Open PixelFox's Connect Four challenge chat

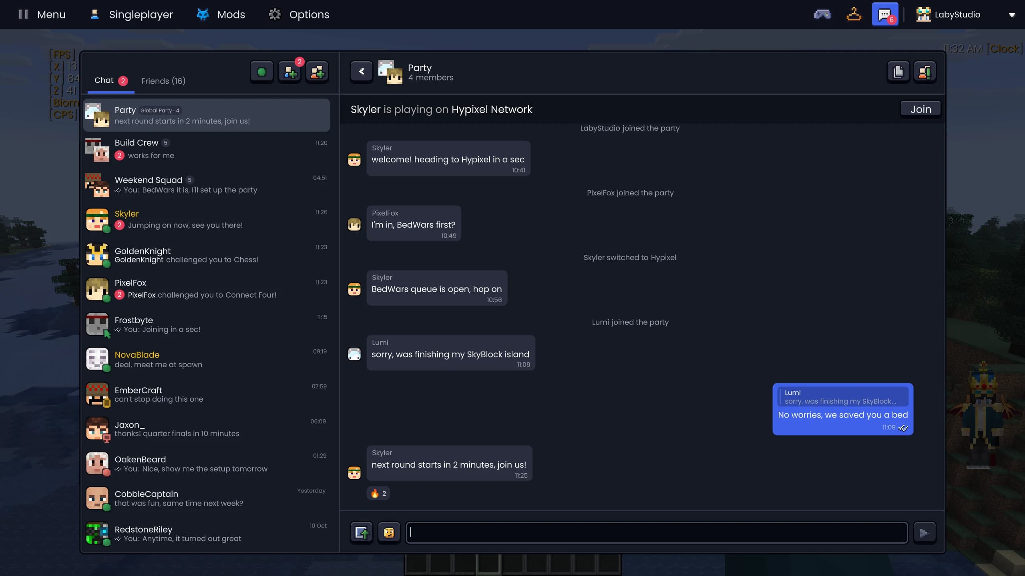pos(207,289)
